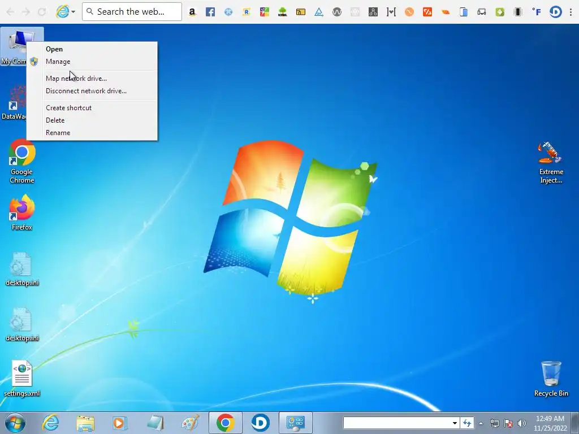Open the control panel taskbar item

[295, 423]
